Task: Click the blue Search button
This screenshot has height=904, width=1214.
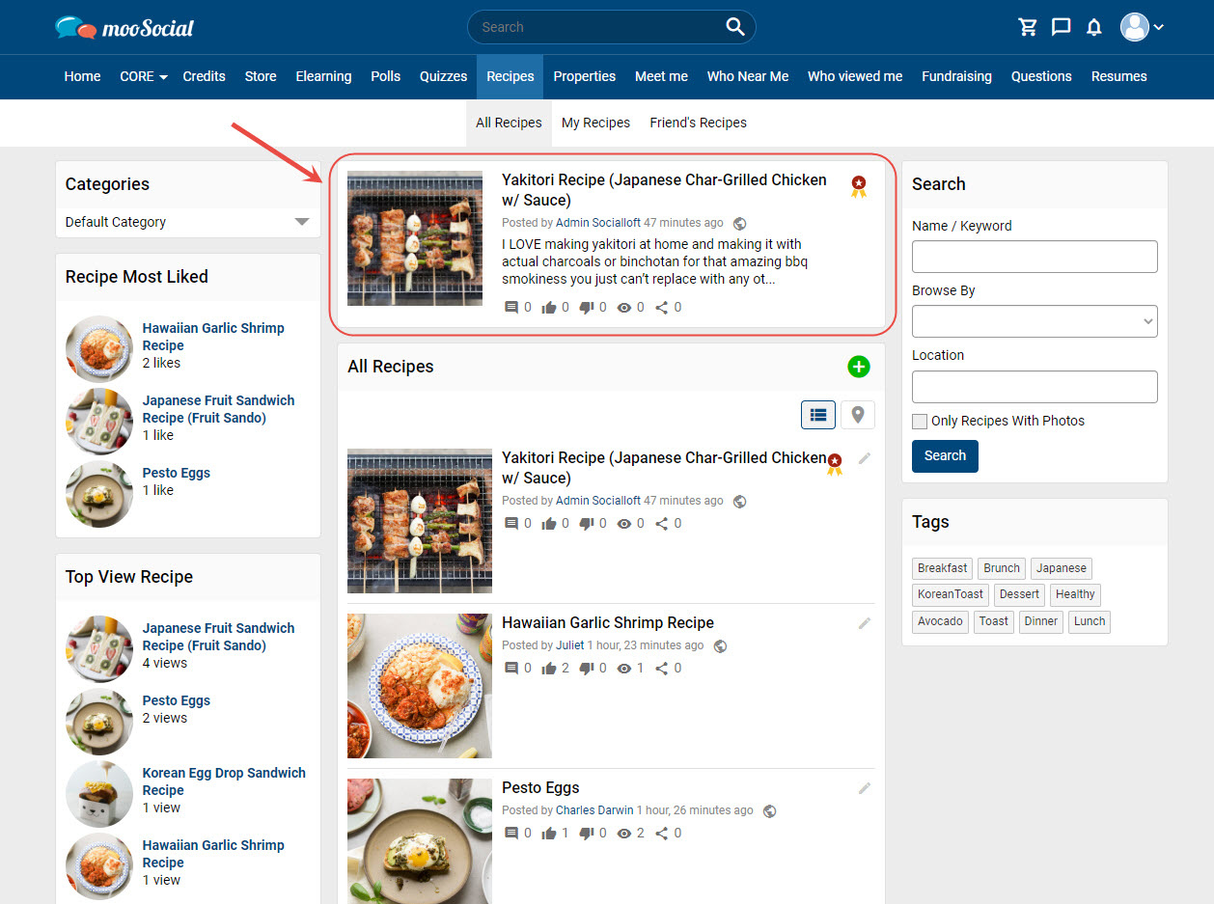Action: [x=945, y=456]
